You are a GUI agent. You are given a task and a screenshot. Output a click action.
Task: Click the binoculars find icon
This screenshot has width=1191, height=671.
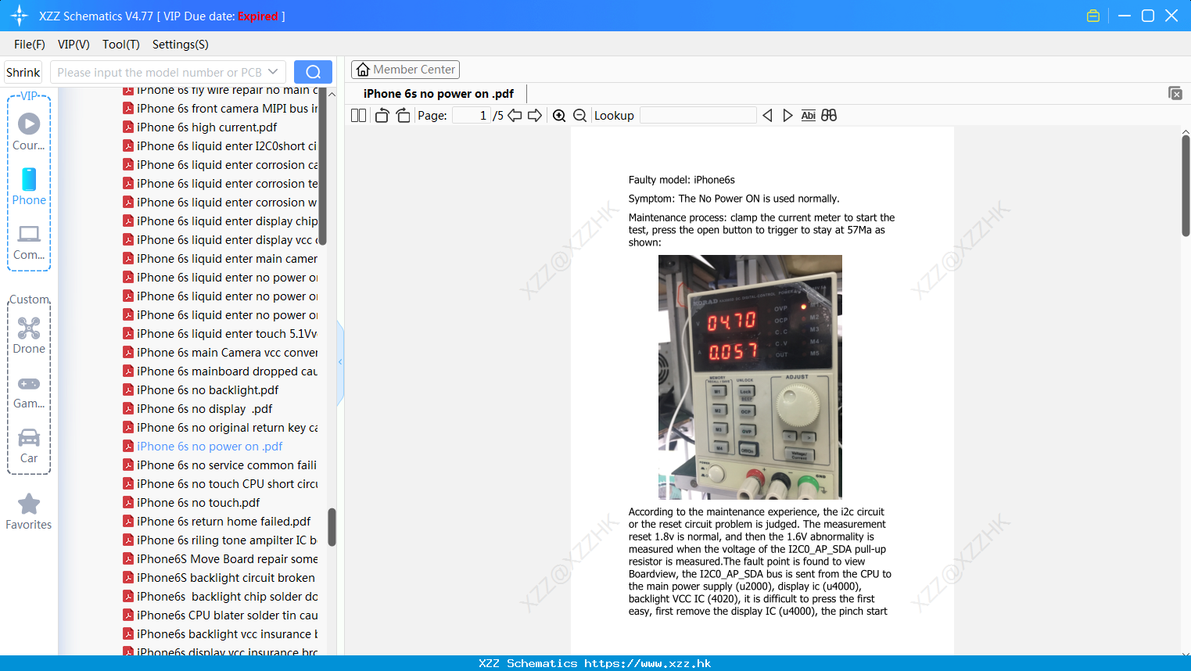(x=829, y=116)
